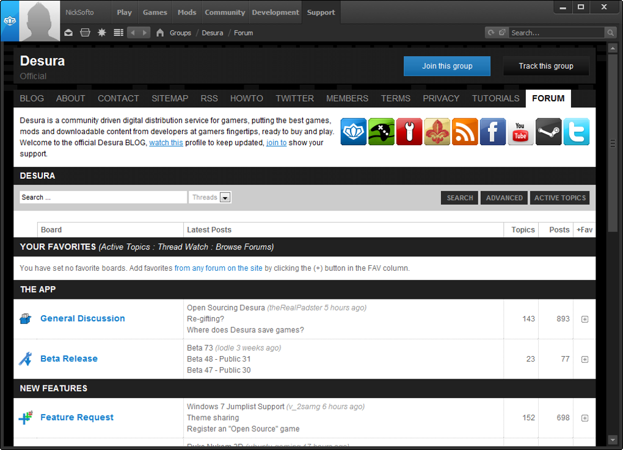
Task: Click the forum 'Search ...' input field
Action: (x=103, y=197)
